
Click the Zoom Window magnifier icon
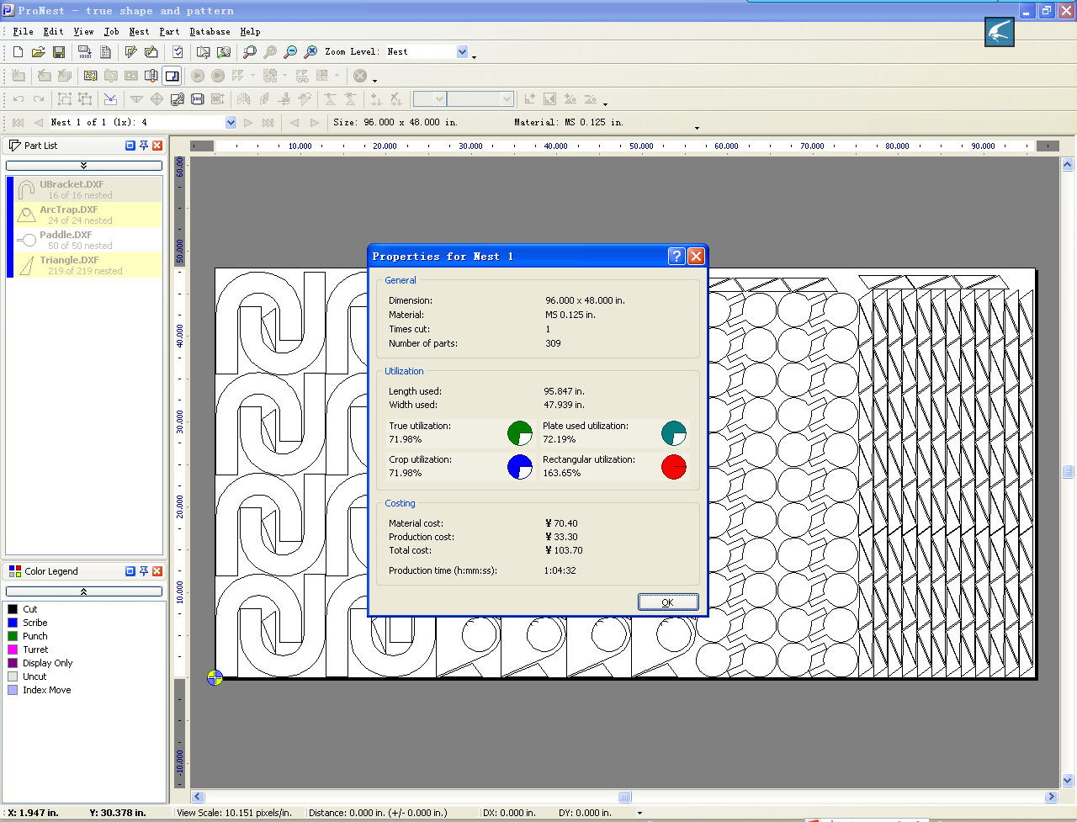pyautogui.click(x=249, y=52)
